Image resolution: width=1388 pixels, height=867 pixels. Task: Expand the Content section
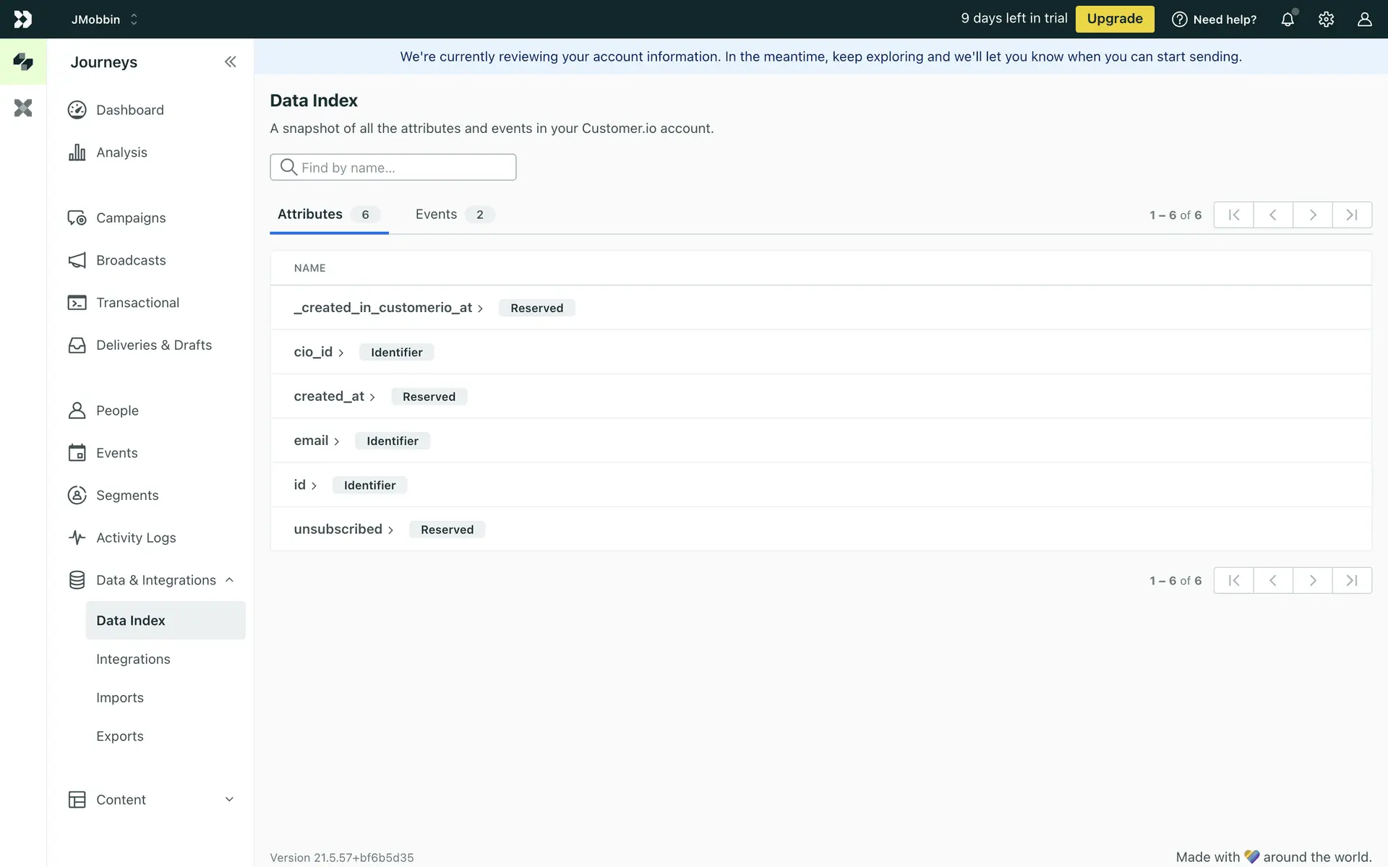point(229,799)
